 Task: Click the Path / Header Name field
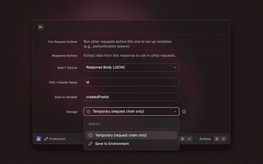coord(131,82)
